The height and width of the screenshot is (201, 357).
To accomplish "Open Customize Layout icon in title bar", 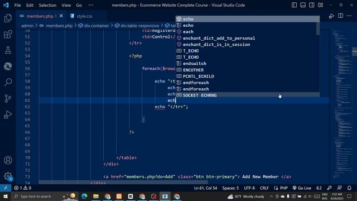I will click(321, 5).
